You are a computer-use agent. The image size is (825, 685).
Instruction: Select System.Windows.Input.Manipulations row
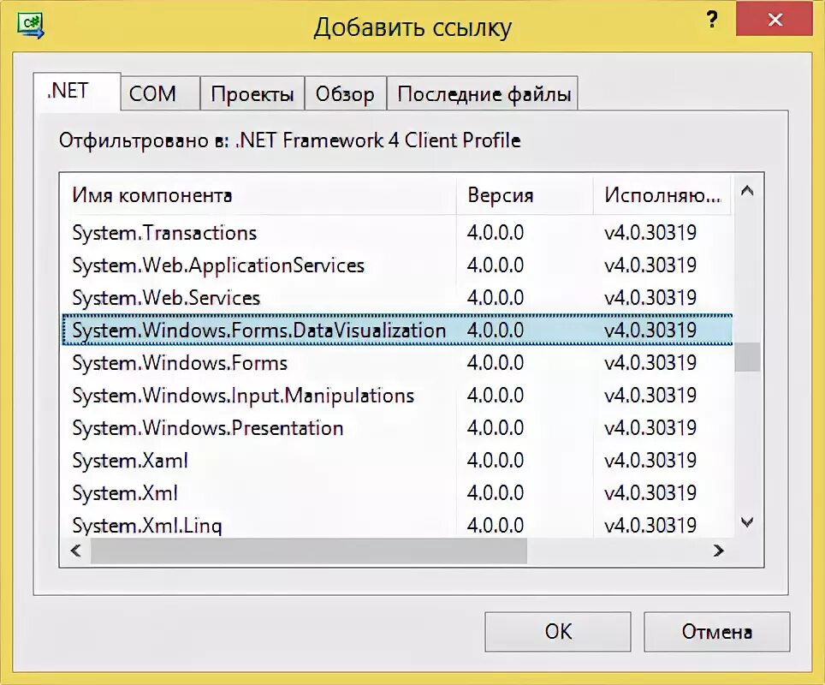pyautogui.click(x=397, y=396)
